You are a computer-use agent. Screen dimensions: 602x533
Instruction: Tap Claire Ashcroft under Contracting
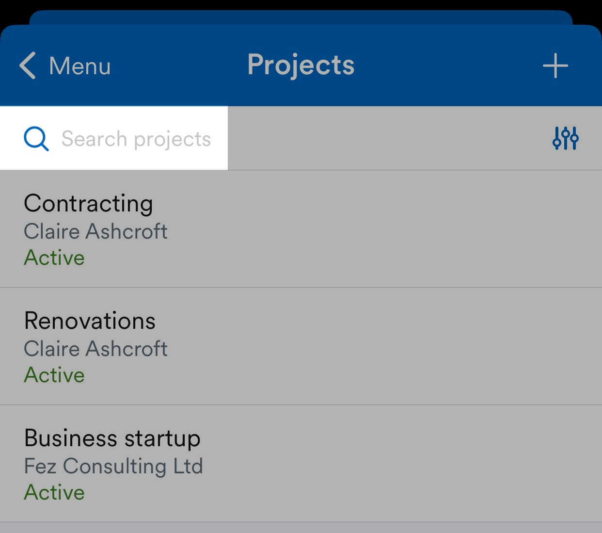[95, 231]
